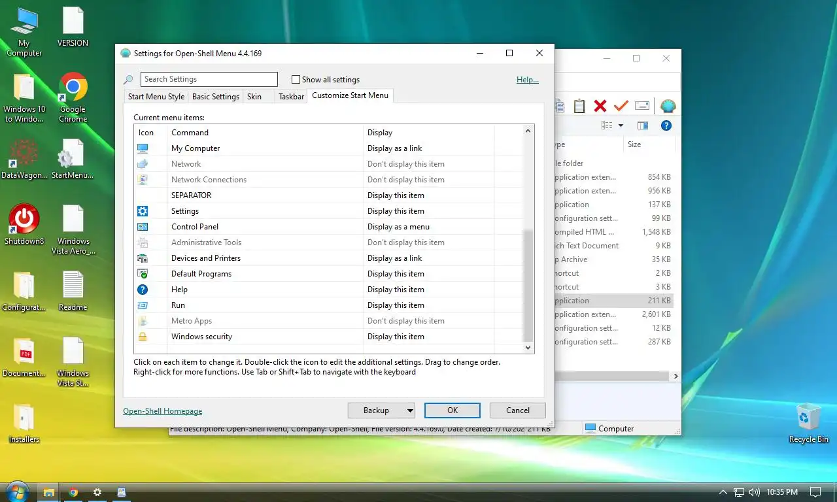Click the volume speaker icon in system tray
The image size is (837, 502).
click(x=755, y=492)
